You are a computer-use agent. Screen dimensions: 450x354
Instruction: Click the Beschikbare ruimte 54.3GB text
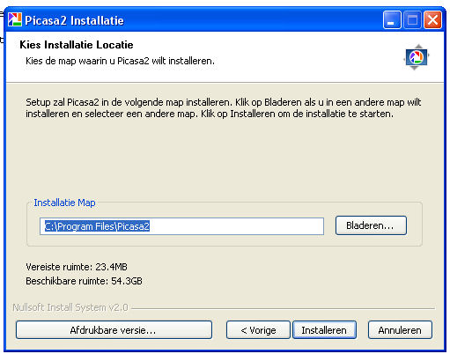[x=84, y=281]
